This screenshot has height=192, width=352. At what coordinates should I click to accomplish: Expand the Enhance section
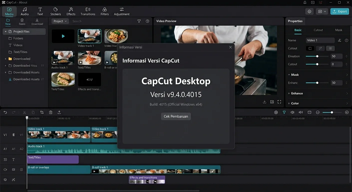pos(289,93)
